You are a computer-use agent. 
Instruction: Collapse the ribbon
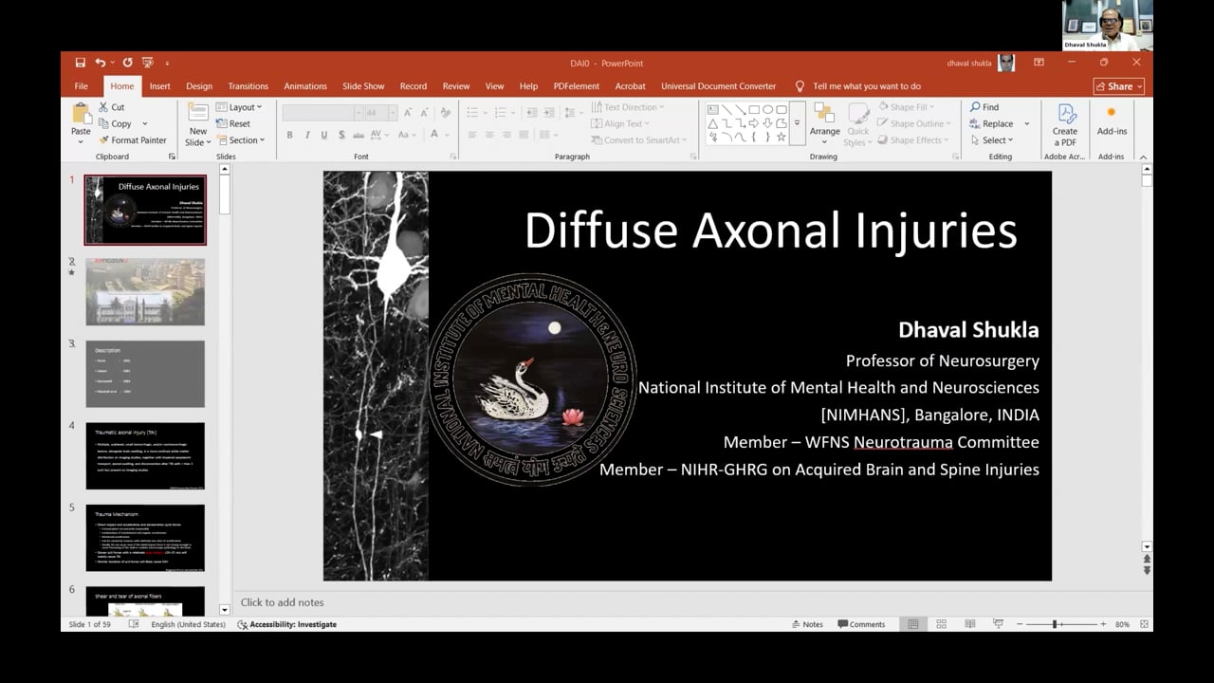tap(1143, 157)
